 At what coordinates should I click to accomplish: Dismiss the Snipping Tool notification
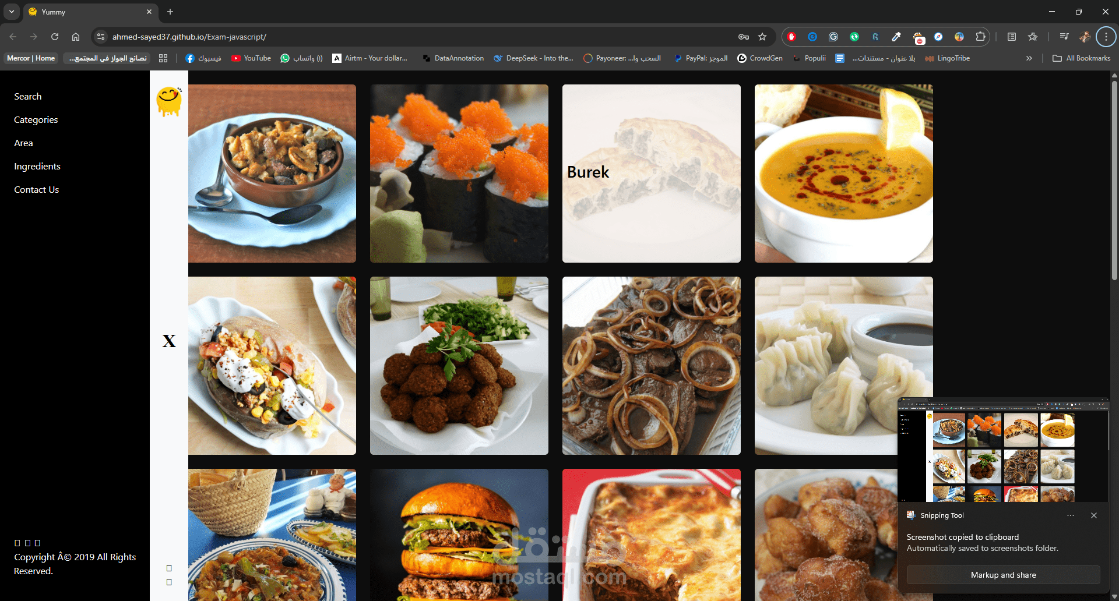(x=1094, y=515)
